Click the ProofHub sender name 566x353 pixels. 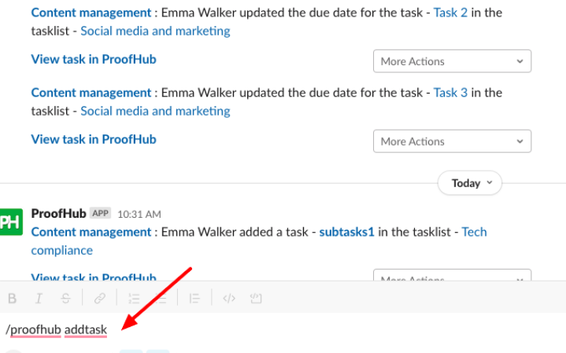coord(58,214)
